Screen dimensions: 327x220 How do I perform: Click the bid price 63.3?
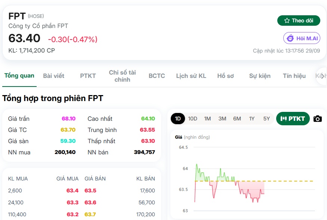pos(73,202)
